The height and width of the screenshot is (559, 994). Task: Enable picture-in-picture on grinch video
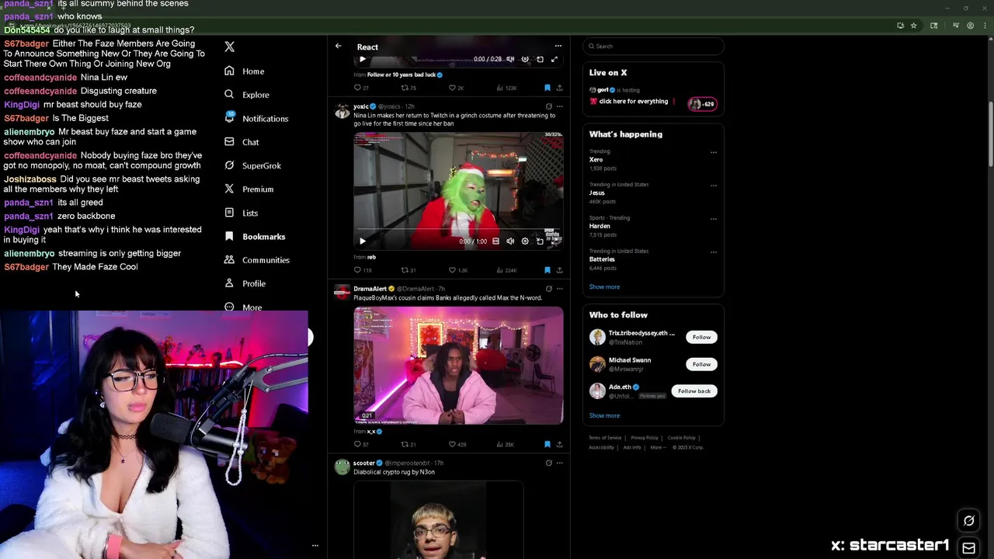coord(540,241)
